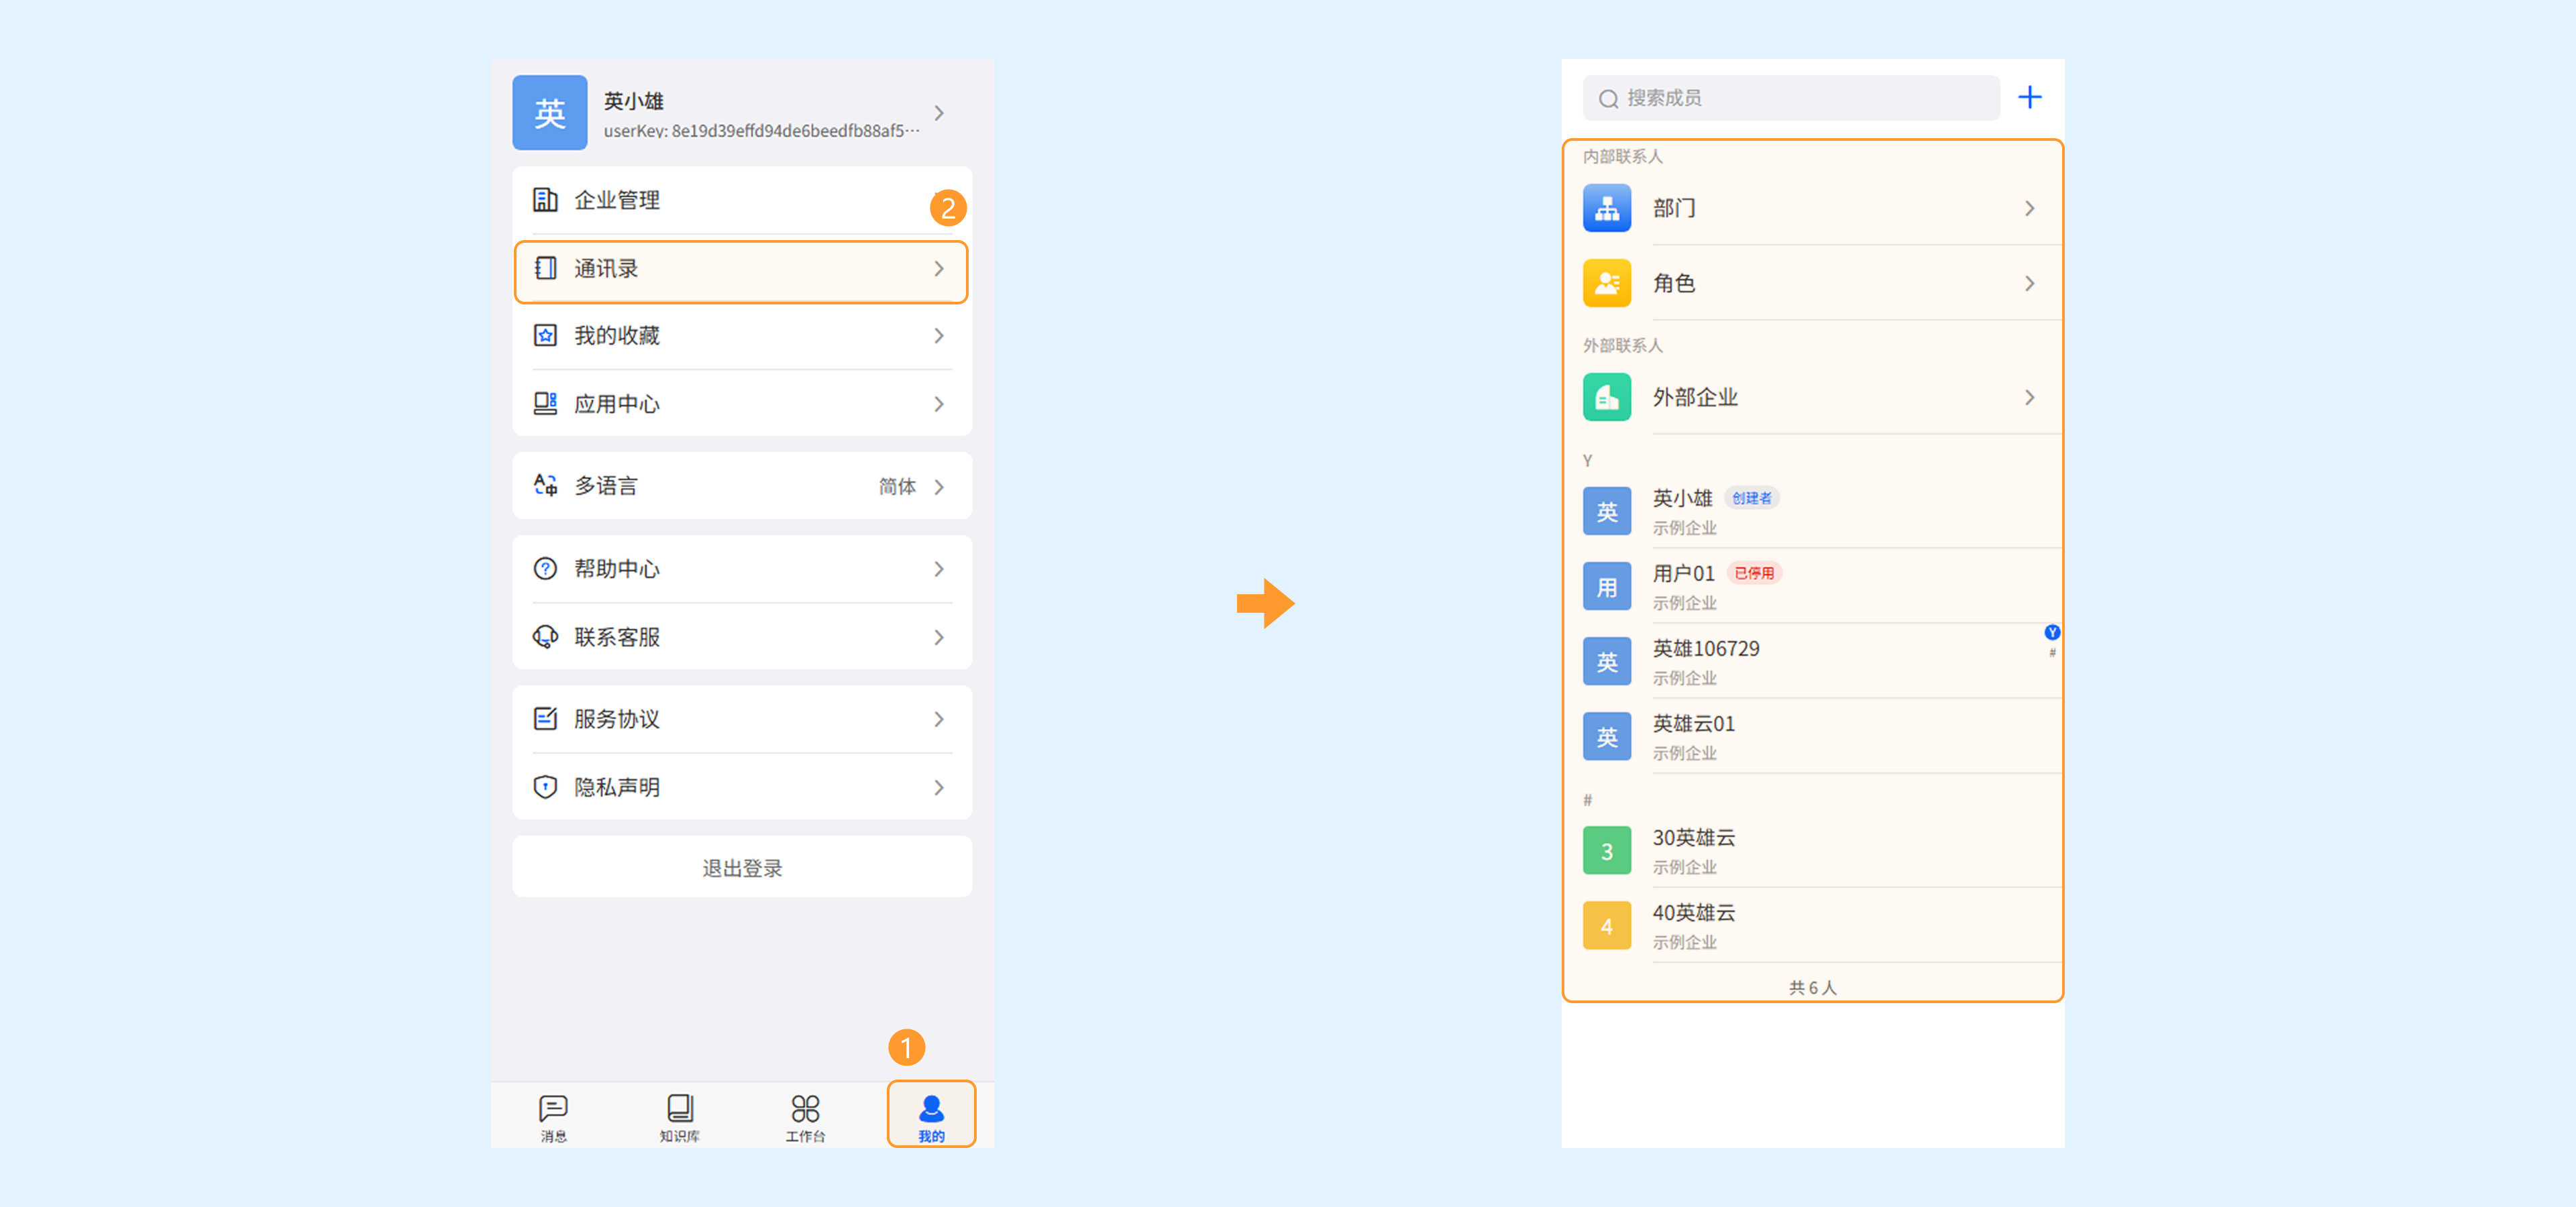Open the 角色 role icon
Screen dimensions: 2576x1207
click(1606, 283)
